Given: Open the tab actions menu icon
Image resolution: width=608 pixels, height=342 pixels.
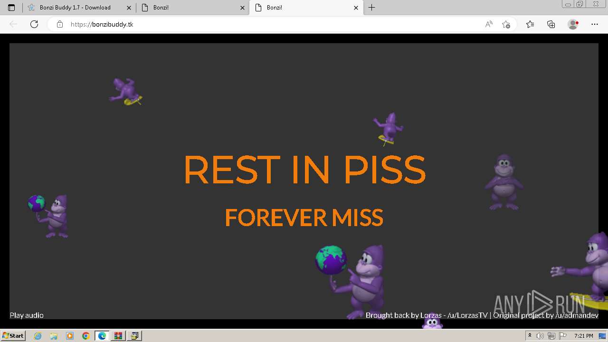Looking at the screenshot, I should (11, 8).
